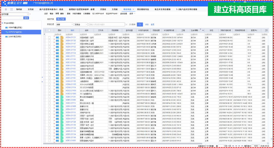Screen dimensions: 274x148
Task: Open the 业务类型 dropdown in left panel
Action: tap(15, 14)
